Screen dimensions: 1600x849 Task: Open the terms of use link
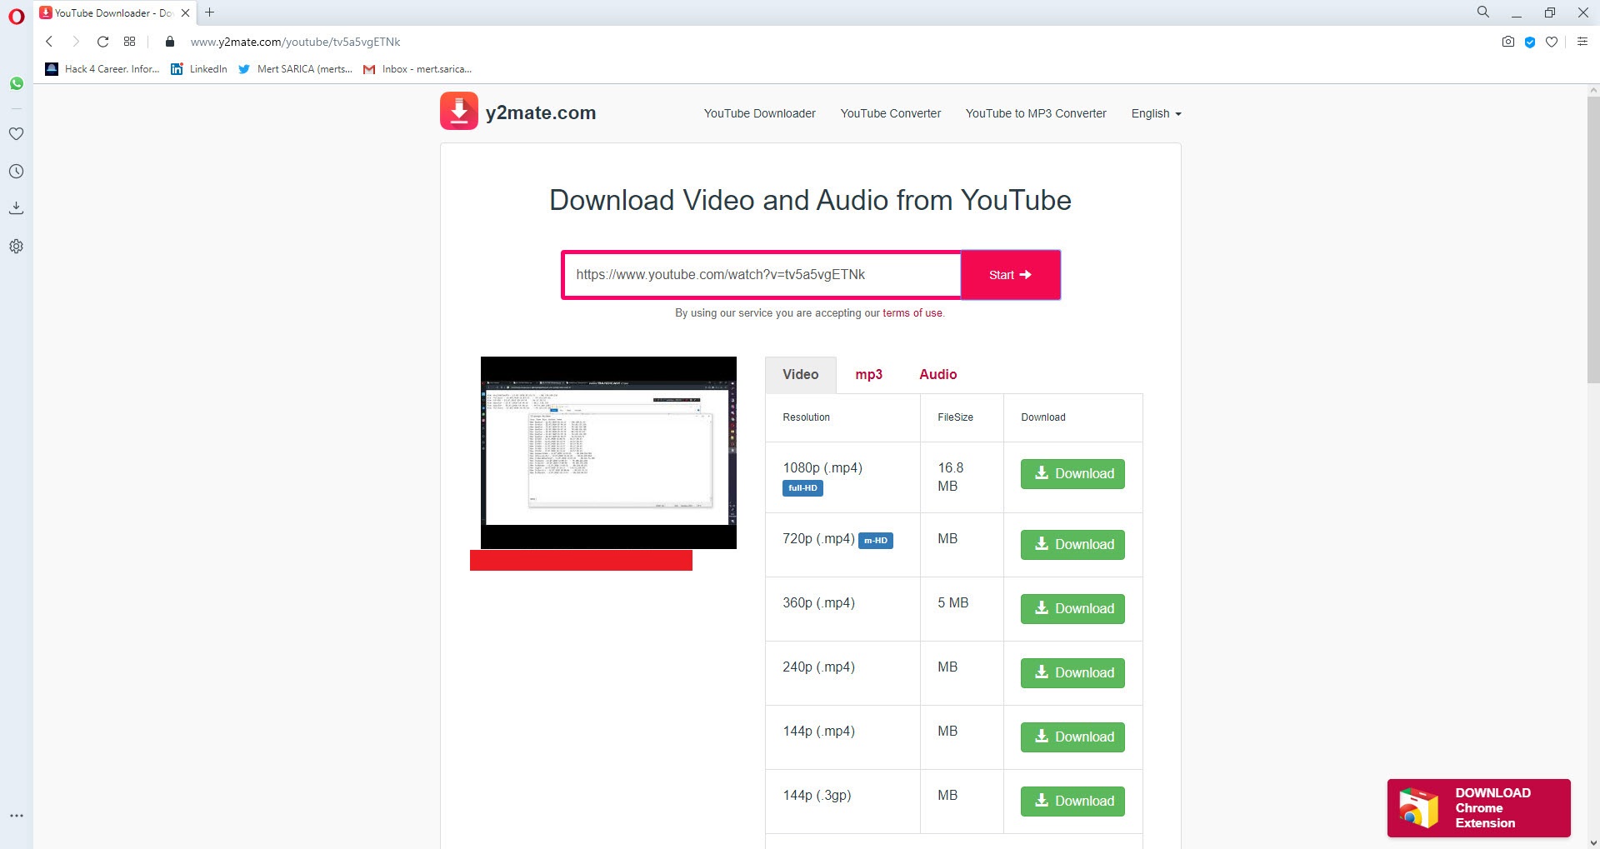pos(912,313)
